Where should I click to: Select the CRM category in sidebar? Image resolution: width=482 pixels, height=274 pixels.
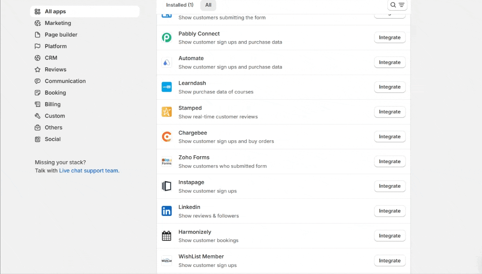pyautogui.click(x=51, y=58)
